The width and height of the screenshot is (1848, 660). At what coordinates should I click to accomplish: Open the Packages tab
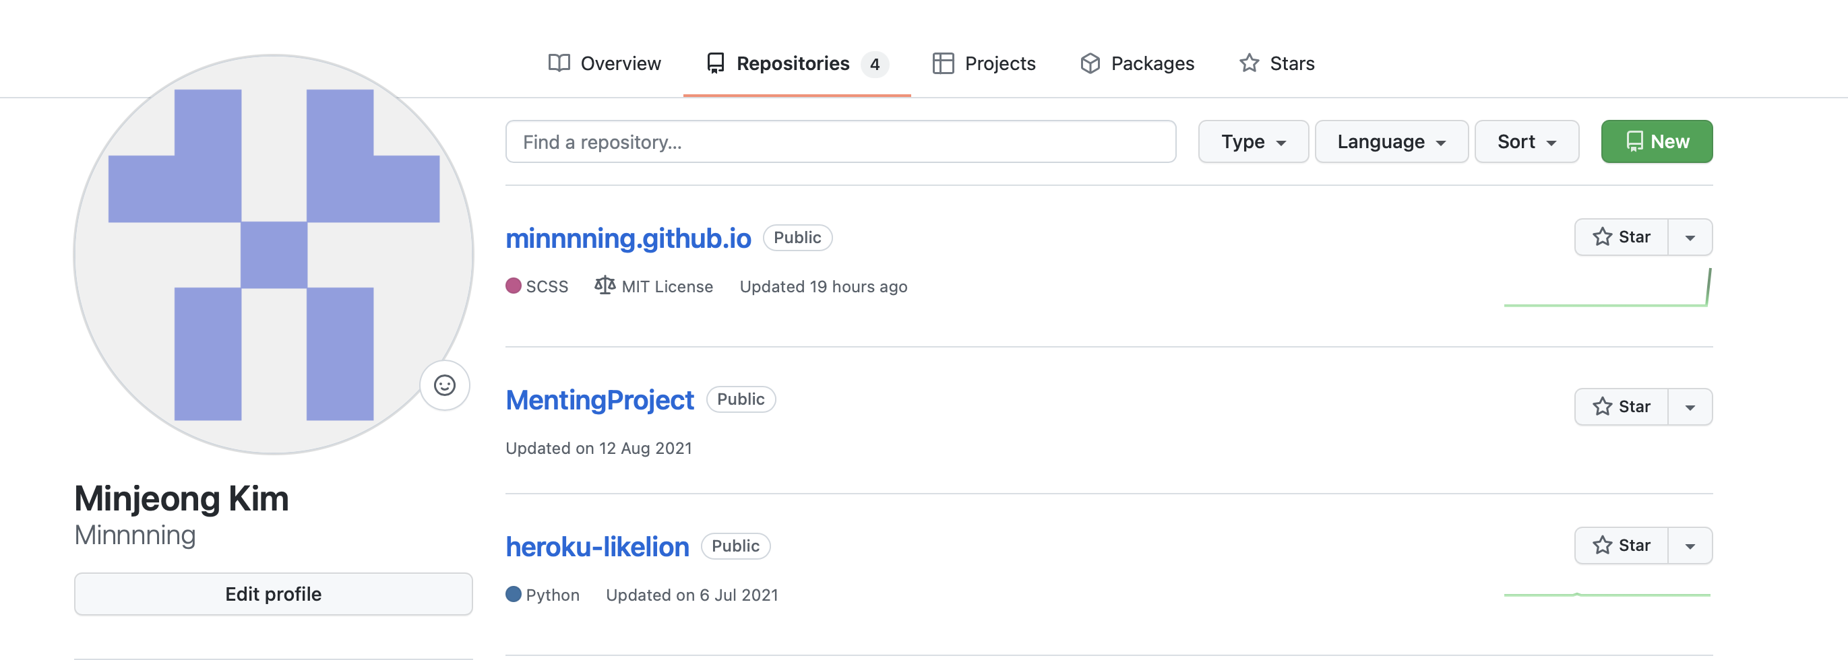point(1137,64)
